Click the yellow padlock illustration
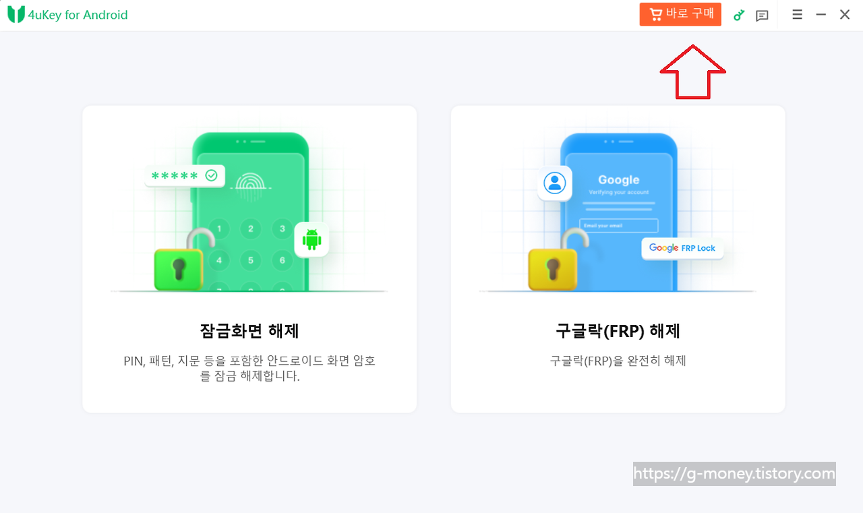Image resolution: width=863 pixels, height=513 pixels. [553, 260]
